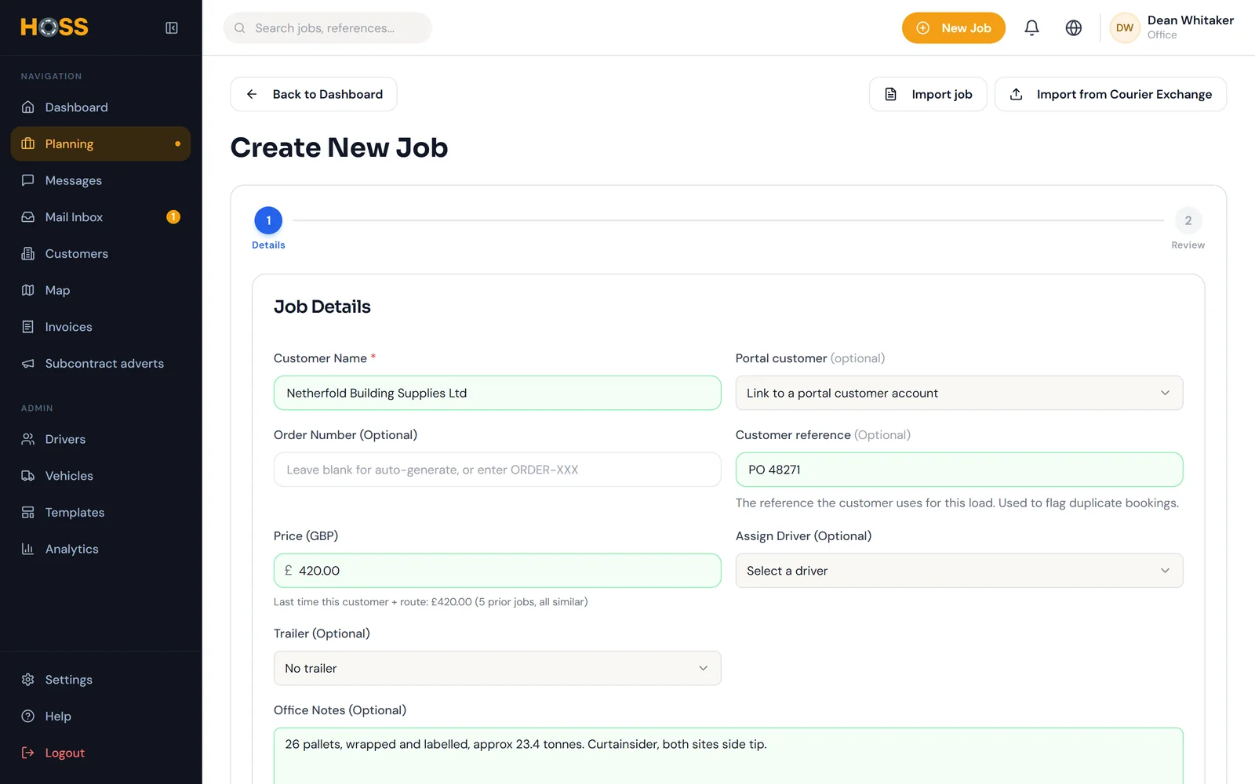Open the Trailer dropdown showing No trailer

coord(497,668)
